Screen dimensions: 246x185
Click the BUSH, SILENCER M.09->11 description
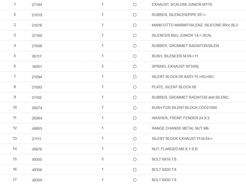(x=175, y=56)
